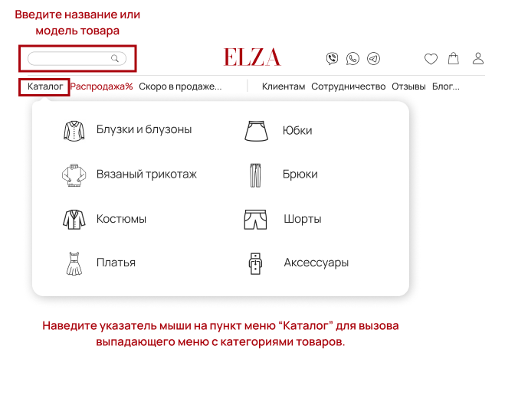Click the shorts category icon

pyautogui.click(x=255, y=220)
